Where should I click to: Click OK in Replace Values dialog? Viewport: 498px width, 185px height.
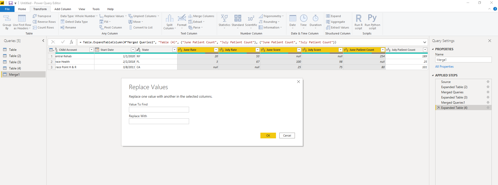(x=268, y=136)
